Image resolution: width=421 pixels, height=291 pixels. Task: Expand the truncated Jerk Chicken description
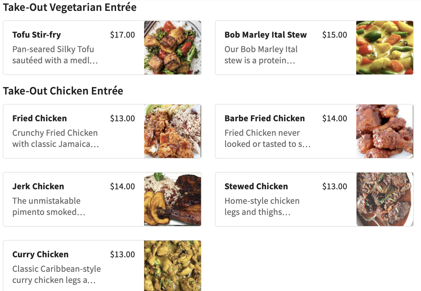(x=49, y=207)
